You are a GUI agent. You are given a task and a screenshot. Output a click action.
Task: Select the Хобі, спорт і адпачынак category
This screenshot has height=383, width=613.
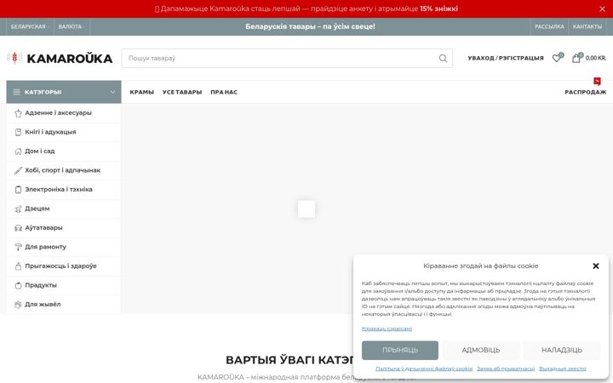coord(64,170)
